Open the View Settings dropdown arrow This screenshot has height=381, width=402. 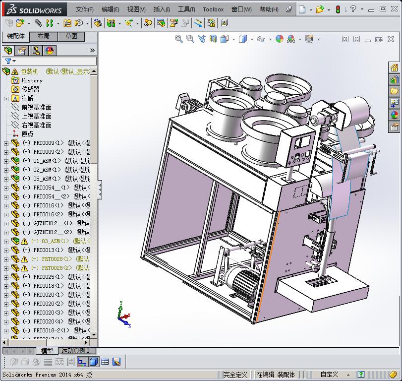click(x=318, y=39)
